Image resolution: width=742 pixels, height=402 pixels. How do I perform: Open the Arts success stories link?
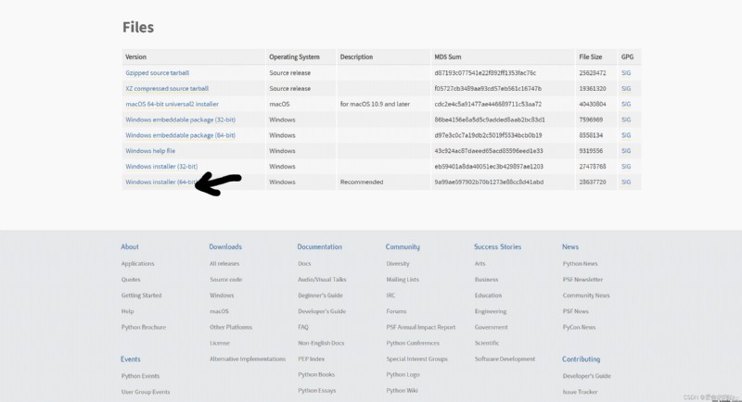(480, 264)
